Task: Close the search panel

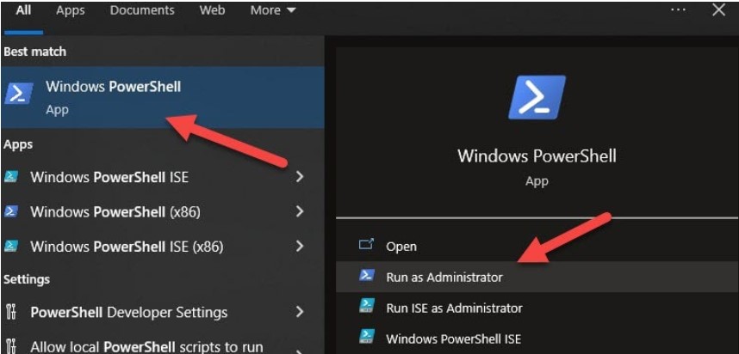Action: coord(718,9)
